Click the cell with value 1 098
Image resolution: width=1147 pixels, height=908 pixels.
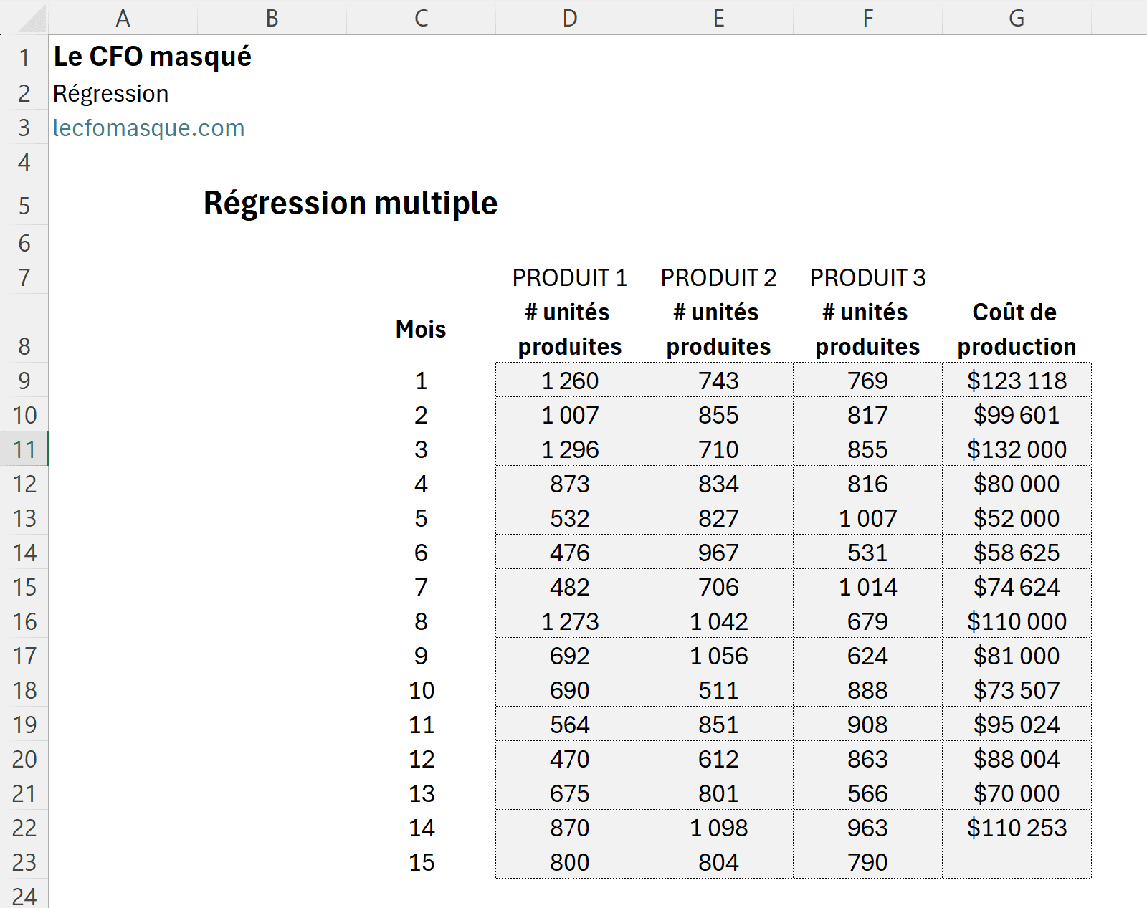click(x=718, y=828)
